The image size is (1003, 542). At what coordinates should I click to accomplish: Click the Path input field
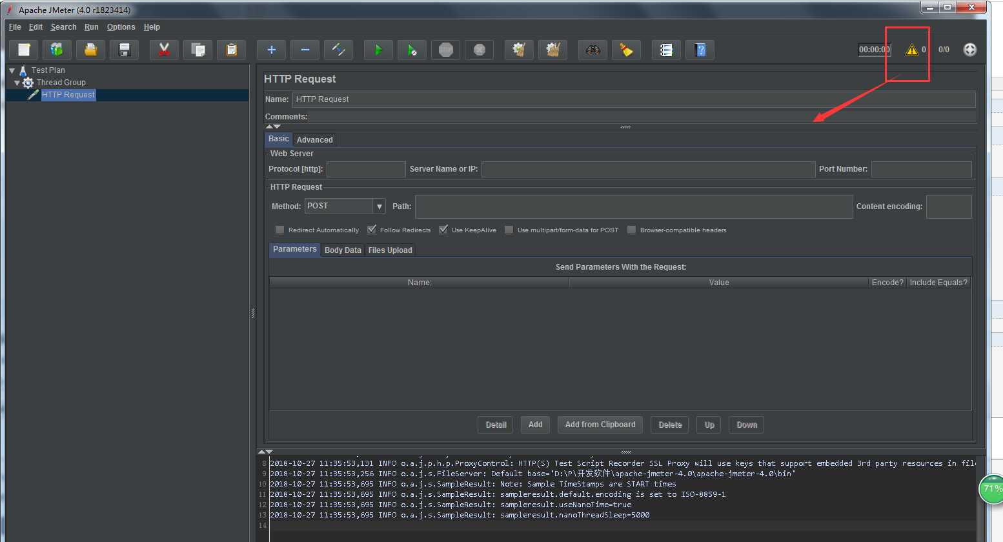(x=634, y=206)
